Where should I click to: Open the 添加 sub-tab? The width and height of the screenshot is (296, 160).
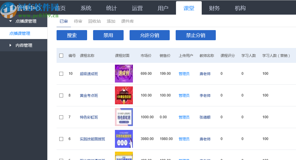coord(111,21)
